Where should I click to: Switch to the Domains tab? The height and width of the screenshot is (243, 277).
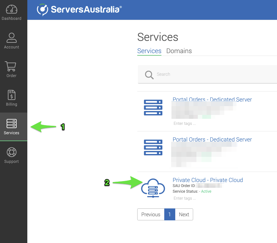(179, 51)
